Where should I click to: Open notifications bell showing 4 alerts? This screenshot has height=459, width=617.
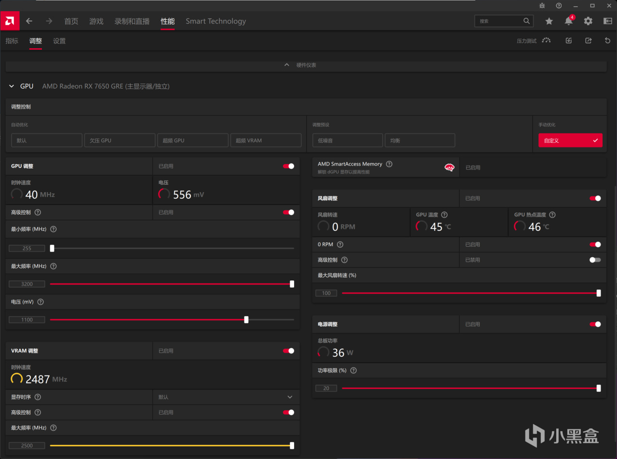coord(569,21)
